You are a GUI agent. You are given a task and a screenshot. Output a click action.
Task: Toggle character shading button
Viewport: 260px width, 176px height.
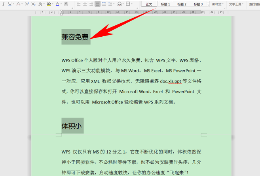click(66, 4)
